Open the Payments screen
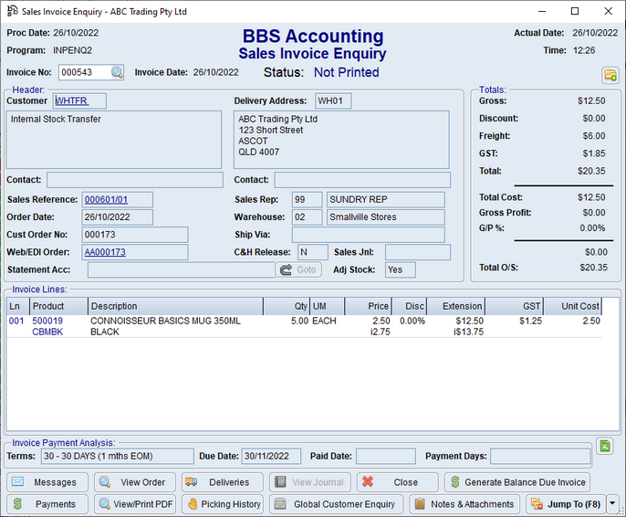This screenshot has width=626, height=517. coord(47,504)
